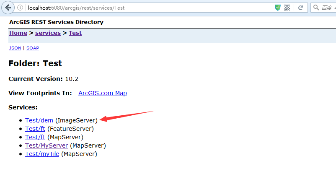Screen dimensions: 336x174
Task: Open the services breadcrumb link
Action: tap(48, 33)
